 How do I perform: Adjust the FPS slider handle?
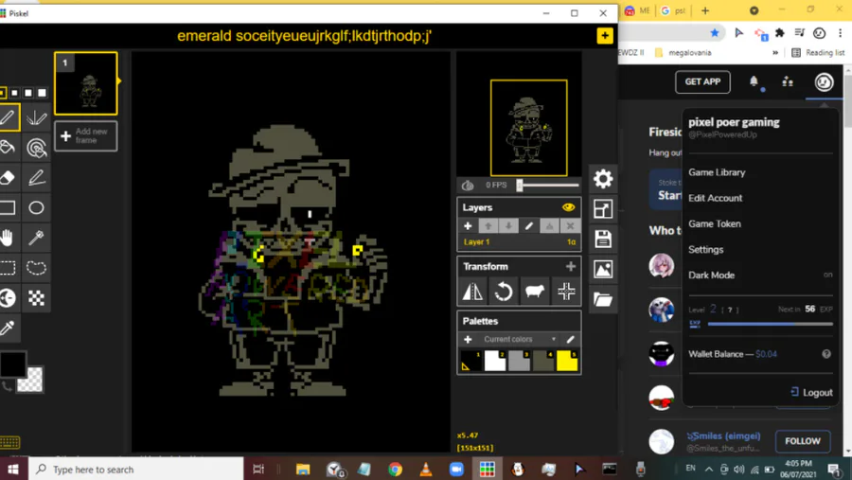pos(520,186)
